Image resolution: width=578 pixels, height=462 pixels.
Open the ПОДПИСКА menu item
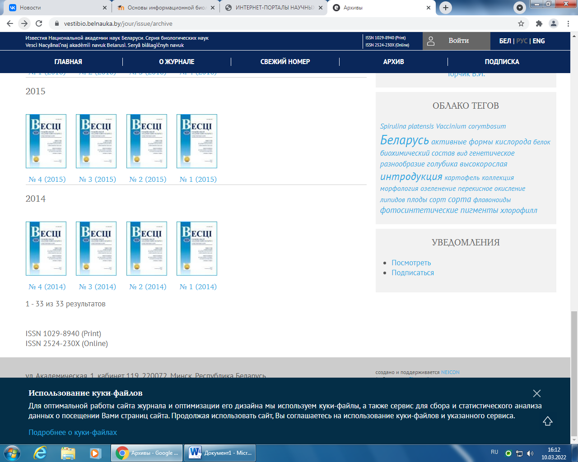pos(502,62)
